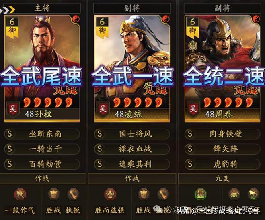Tap the 一鼓作气 tactic icon
The image size is (265, 220).
tap(20, 194)
